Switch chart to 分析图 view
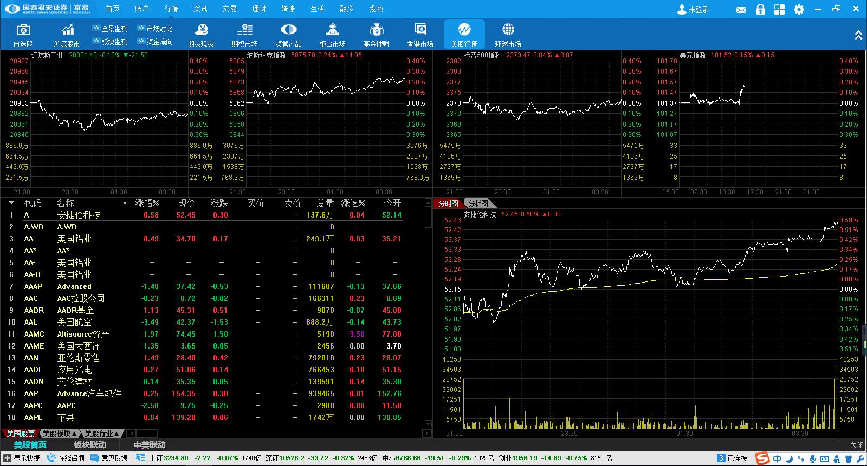 click(x=478, y=204)
